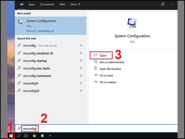The height and width of the screenshot is (139, 185).
Task: Click the msconfig search input field
Action: [96, 128]
